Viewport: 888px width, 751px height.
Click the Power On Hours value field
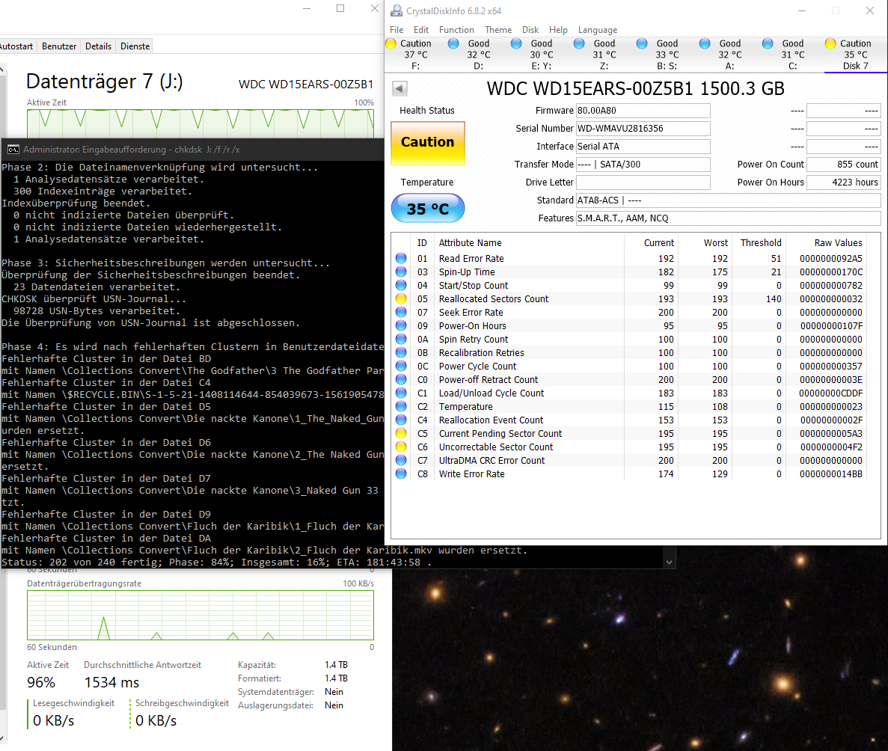843,183
